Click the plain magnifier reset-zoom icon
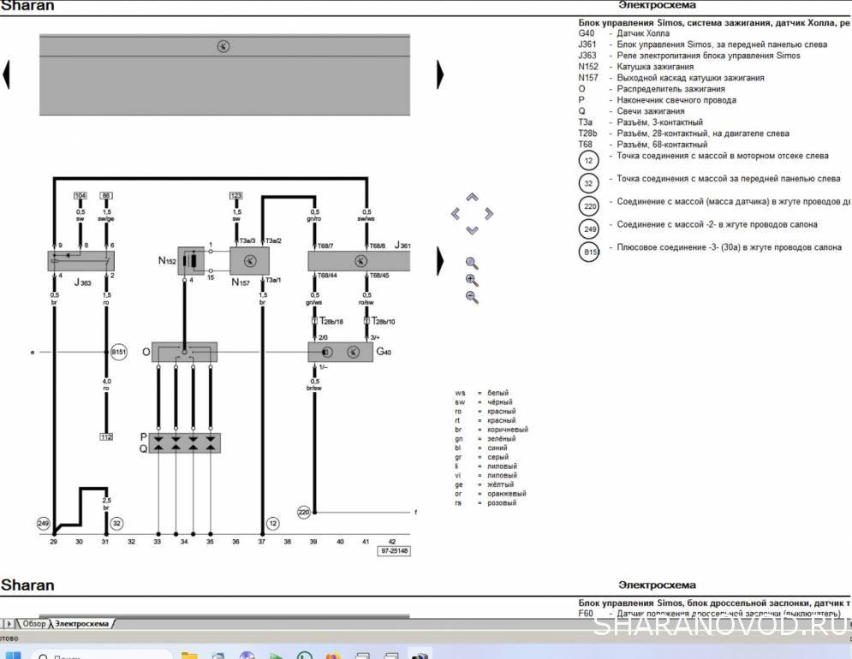852x659 pixels. pos(472,264)
